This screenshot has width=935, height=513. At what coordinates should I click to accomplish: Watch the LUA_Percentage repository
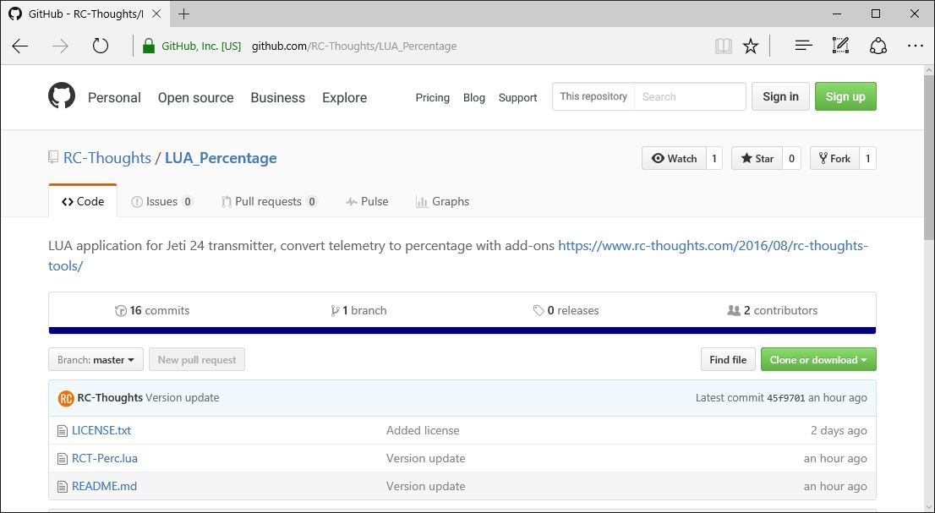click(x=674, y=159)
